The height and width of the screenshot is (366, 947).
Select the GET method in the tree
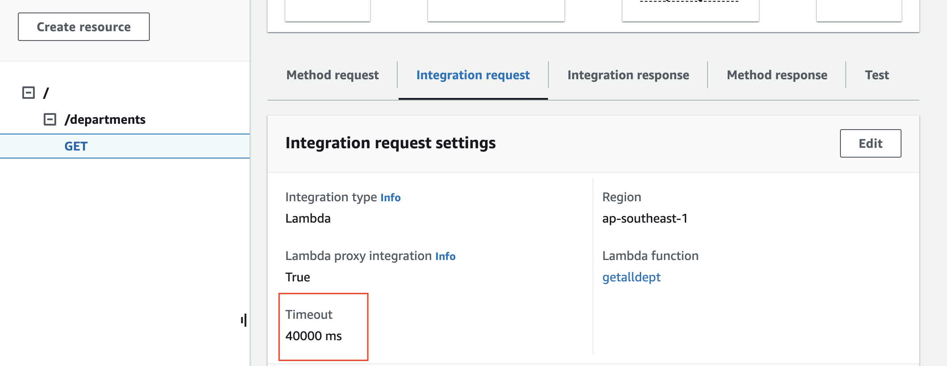click(76, 146)
